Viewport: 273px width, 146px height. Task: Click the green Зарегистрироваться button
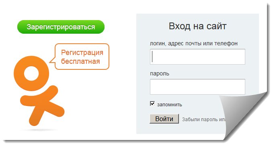[61, 27]
